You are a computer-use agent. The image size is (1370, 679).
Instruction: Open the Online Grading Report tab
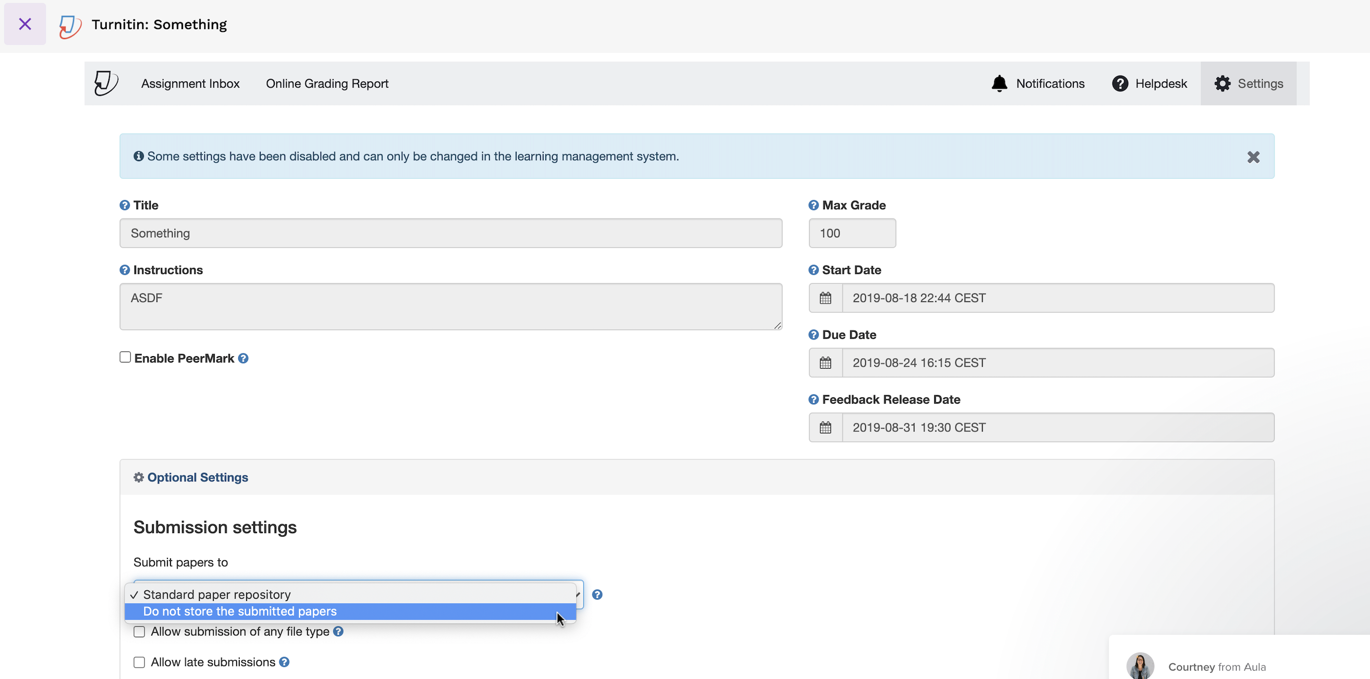pos(327,83)
